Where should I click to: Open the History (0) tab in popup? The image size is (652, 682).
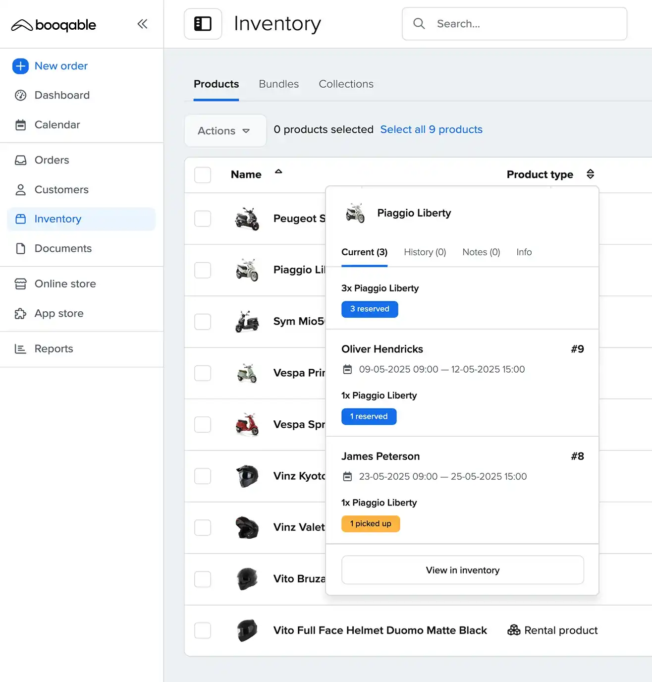(x=425, y=252)
